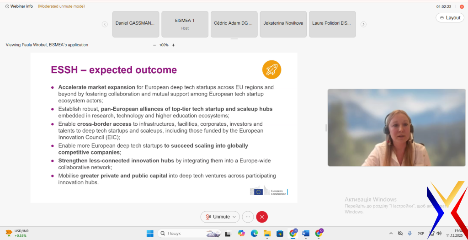Click the red leave meeting button

262,217
